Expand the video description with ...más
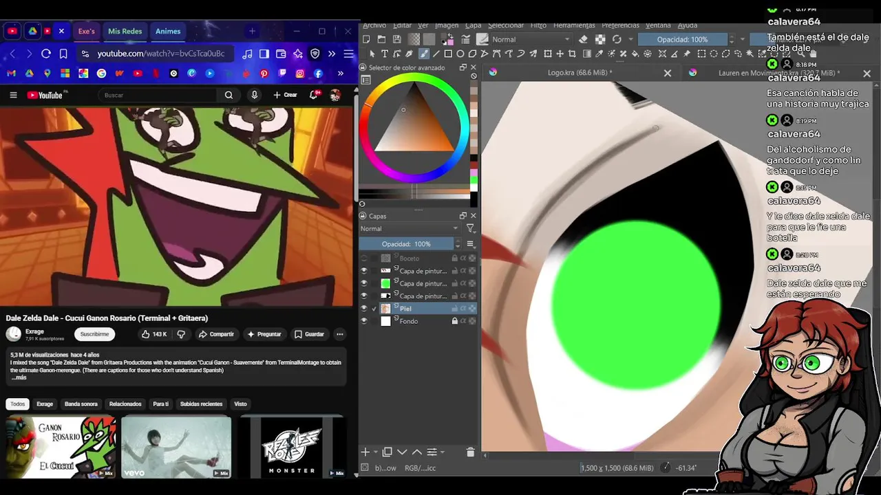The image size is (881, 495). (19, 377)
